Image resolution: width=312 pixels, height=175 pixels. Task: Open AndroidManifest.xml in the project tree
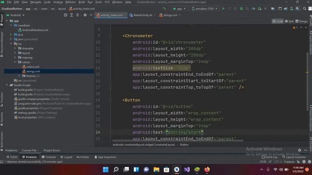coord(33,30)
